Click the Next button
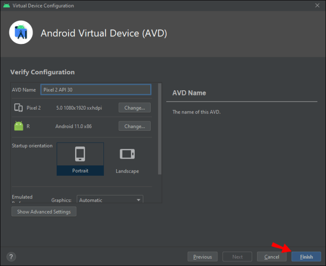The image size is (326, 266). (x=237, y=257)
